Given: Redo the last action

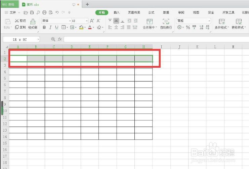Looking at the screenshot, I should (x=63, y=12).
